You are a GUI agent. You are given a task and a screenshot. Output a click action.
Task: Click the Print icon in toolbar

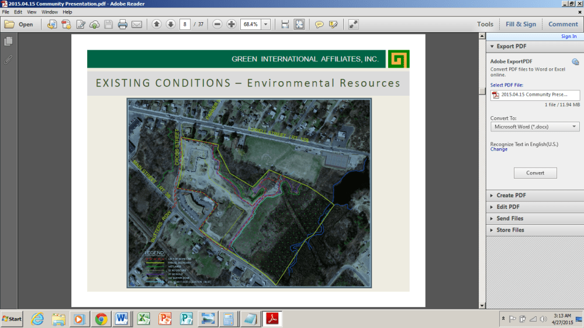click(123, 25)
